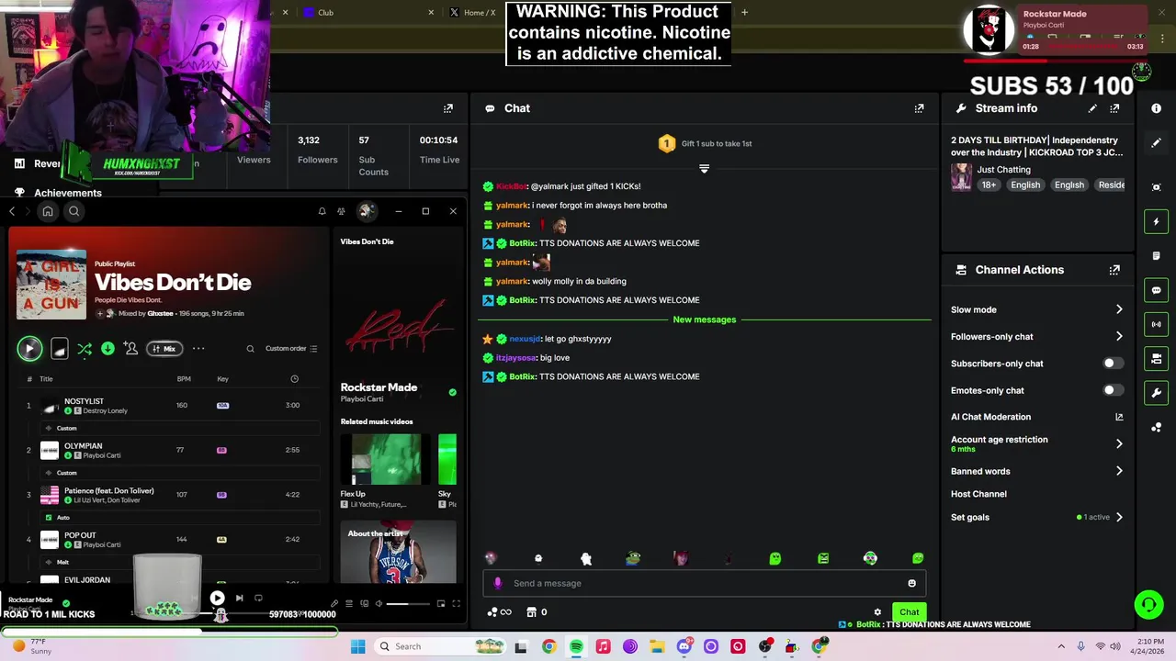Screen dimensions: 1176x661
Task: Open the chat bubble sidebar icon
Action: click(1157, 290)
